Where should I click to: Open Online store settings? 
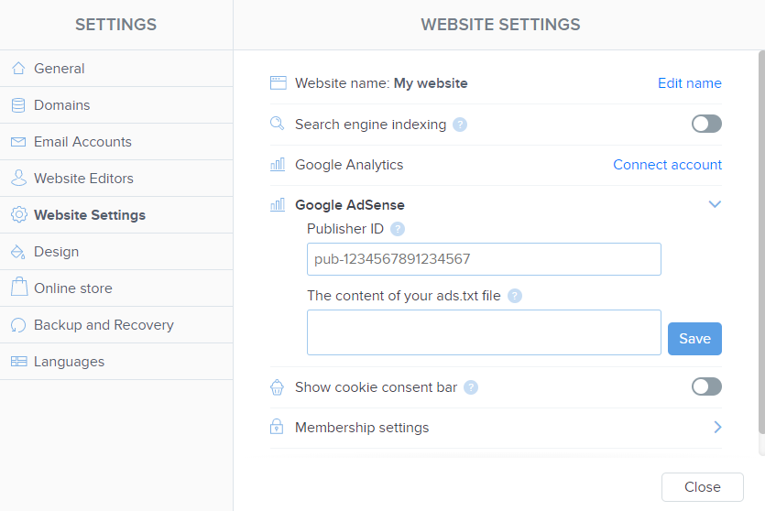[x=116, y=288]
